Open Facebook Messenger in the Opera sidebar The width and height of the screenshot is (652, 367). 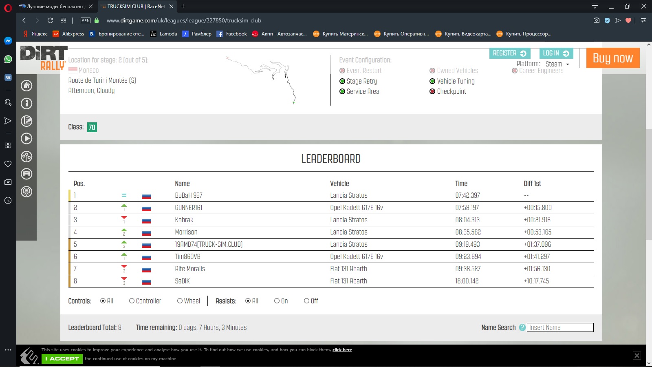8,41
